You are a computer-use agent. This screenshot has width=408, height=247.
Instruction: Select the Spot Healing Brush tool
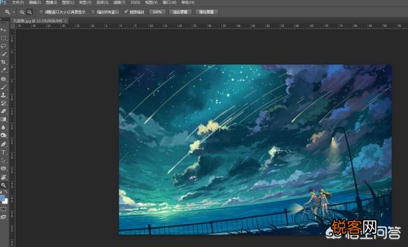(3, 79)
